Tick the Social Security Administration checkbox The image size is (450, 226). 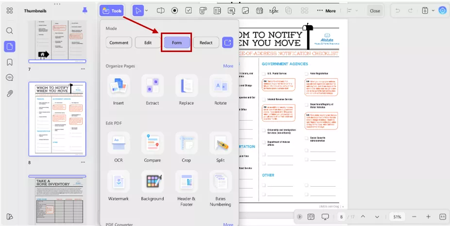click(307, 139)
